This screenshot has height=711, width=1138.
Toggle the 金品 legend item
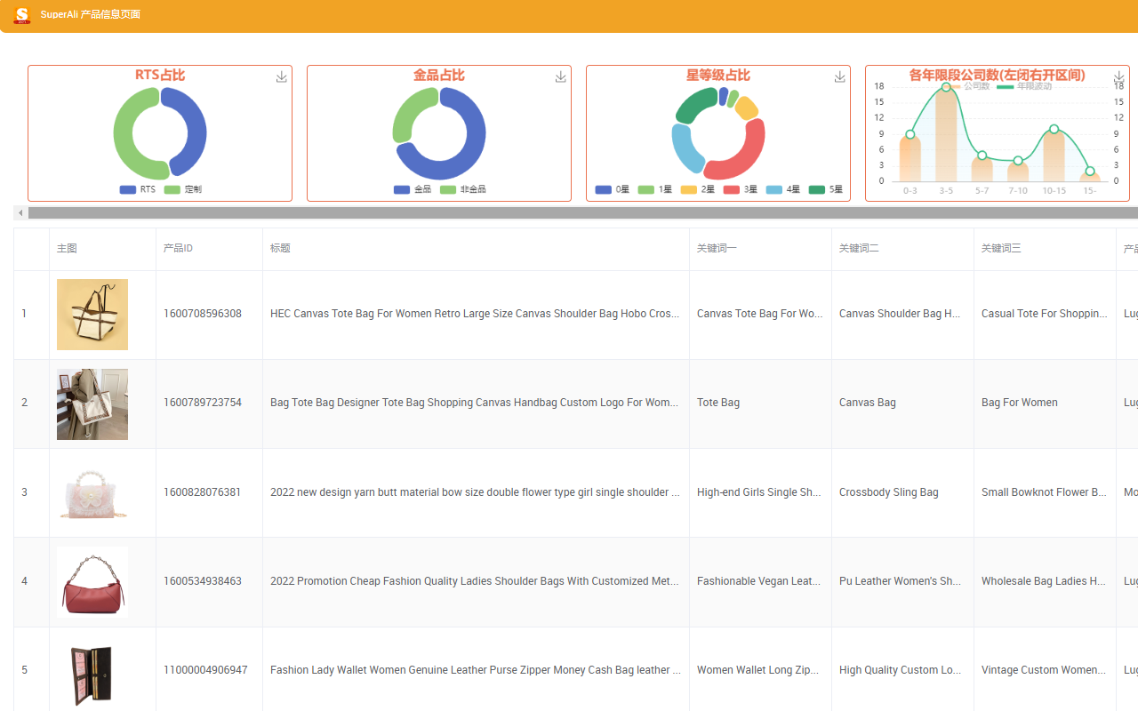point(413,189)
